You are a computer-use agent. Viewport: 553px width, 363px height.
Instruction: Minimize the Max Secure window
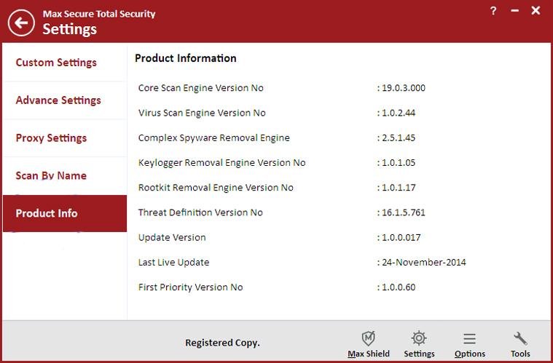click(x=514, y=11)
